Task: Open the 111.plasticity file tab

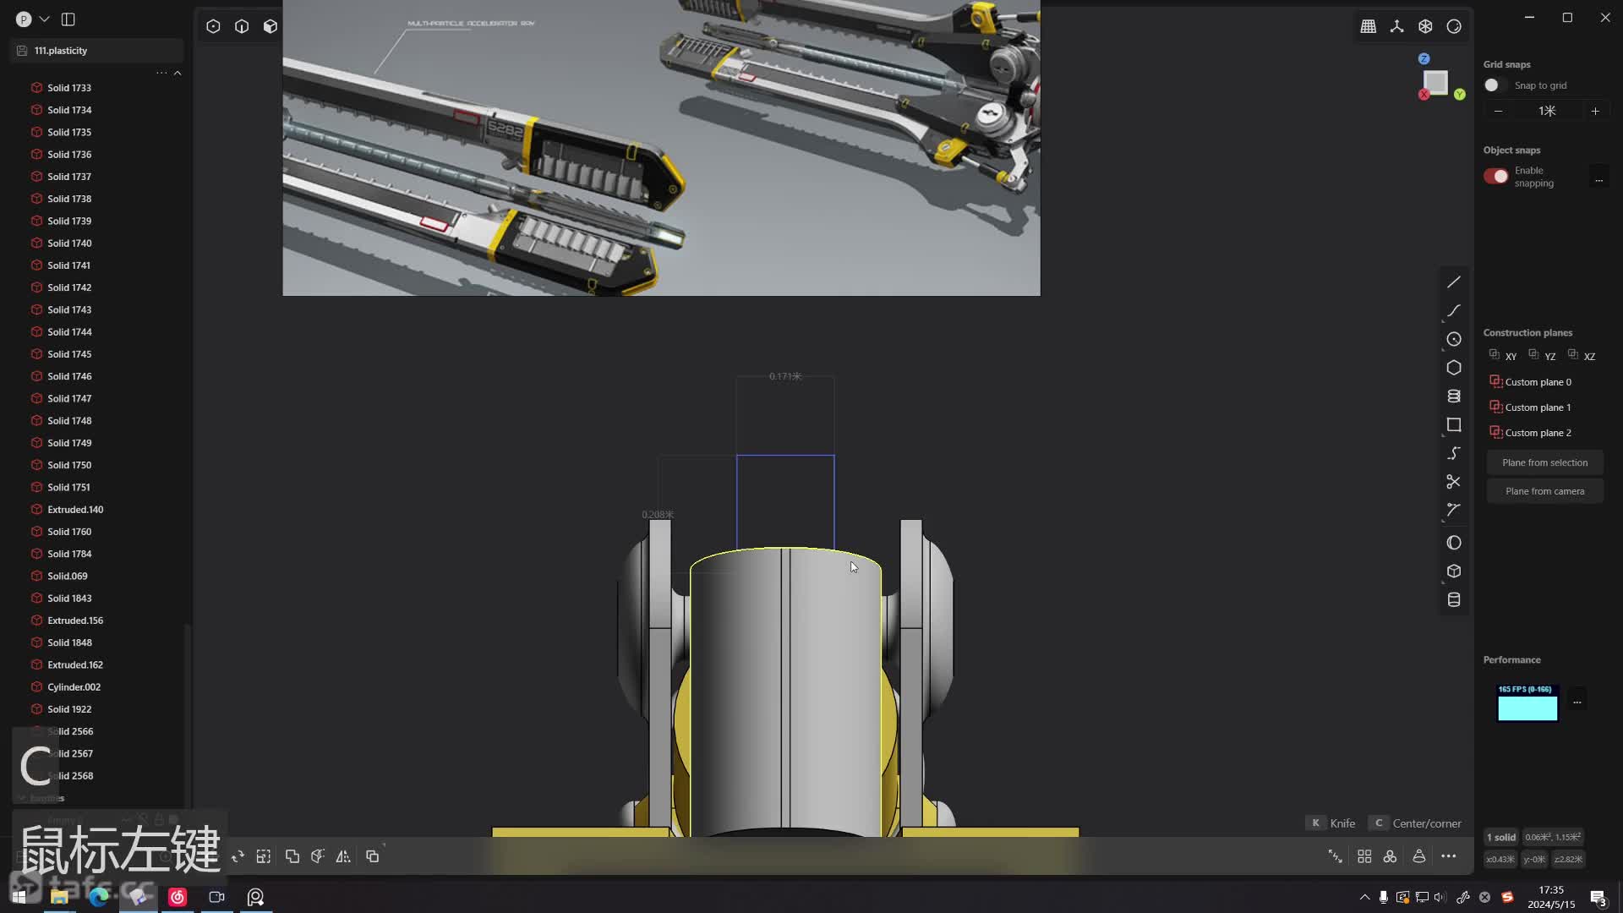Action: [x=97, y=51]
